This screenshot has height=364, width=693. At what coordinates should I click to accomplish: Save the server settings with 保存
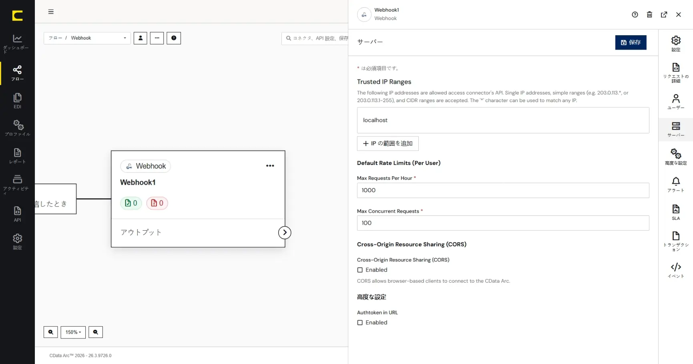point(631,42)
